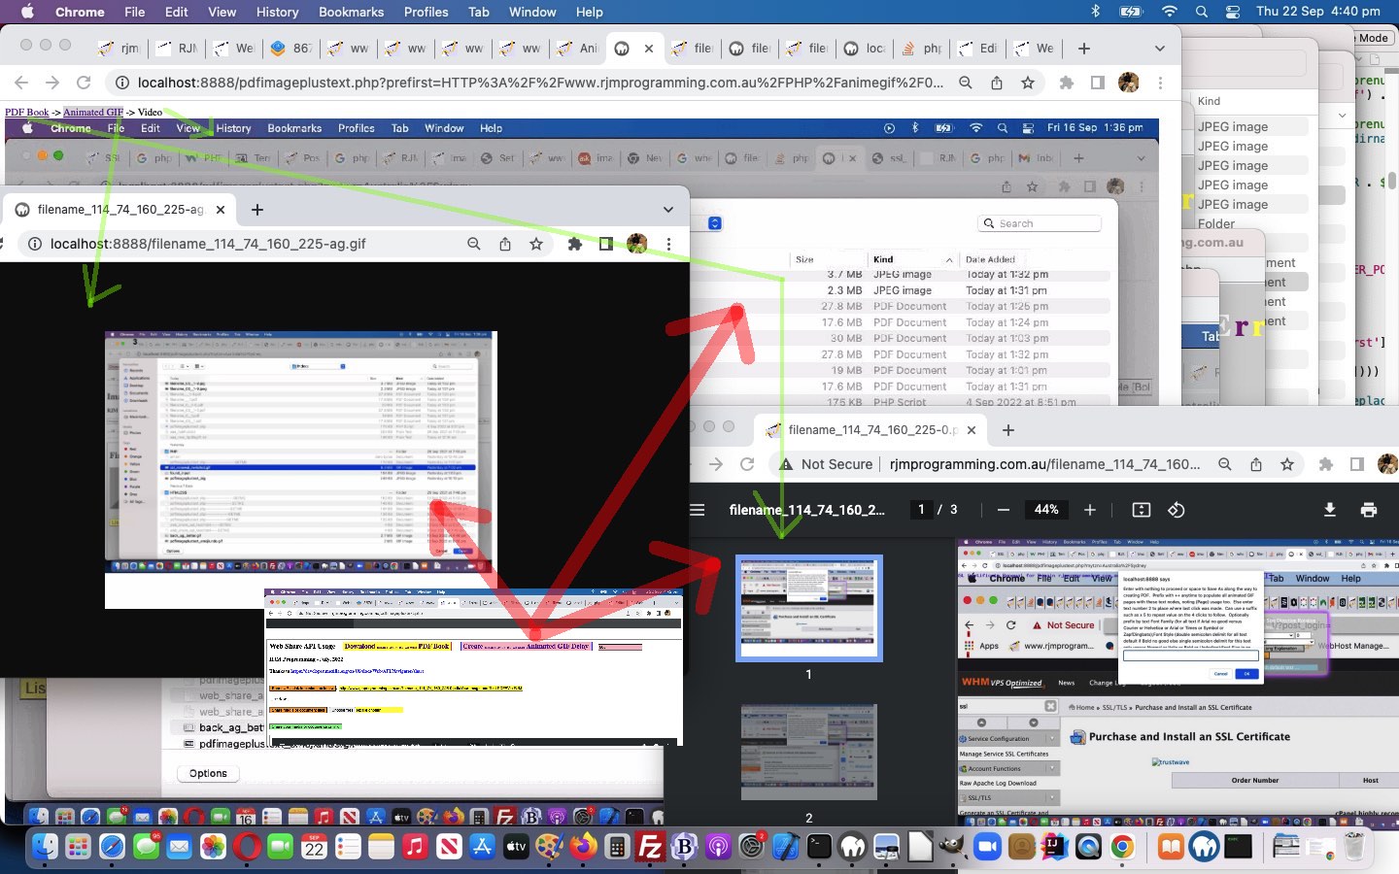The image size is (1399, 874).
Task: Click the fit to page icon in PDF viewer
Action: tap(1142, 510)
